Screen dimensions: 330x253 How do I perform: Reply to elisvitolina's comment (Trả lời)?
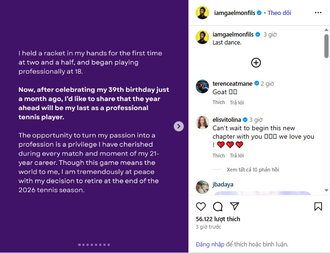tap(237, 156)
